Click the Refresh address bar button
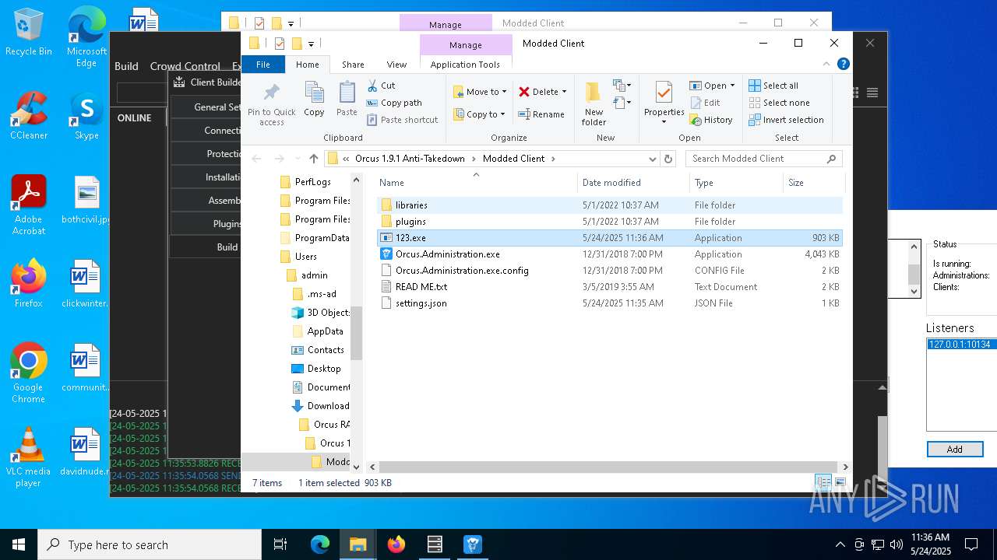 [668, 159]
